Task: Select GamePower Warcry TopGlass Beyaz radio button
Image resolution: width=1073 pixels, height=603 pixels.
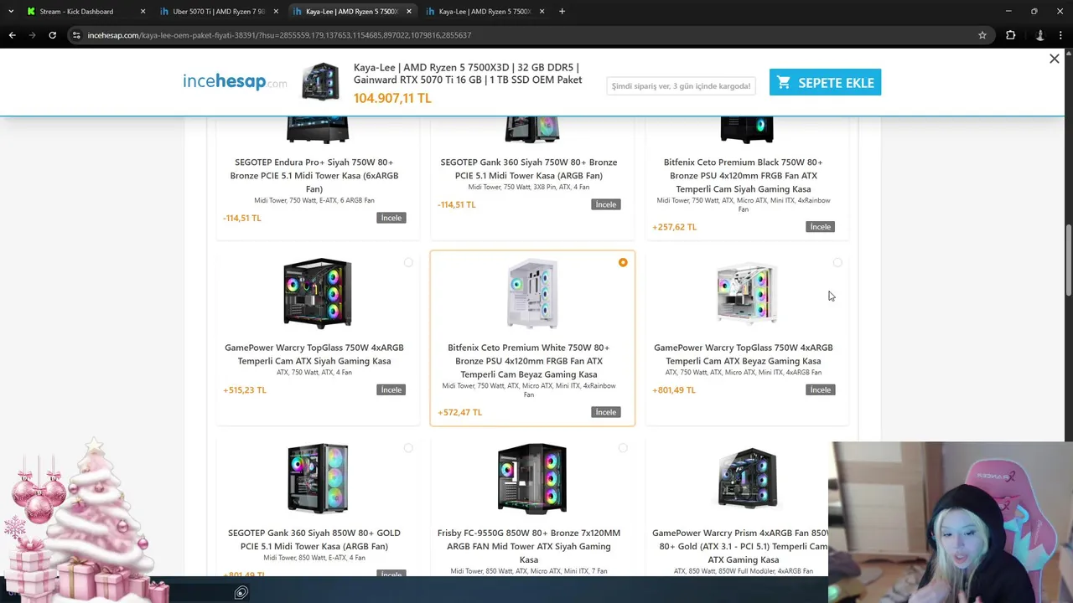Action: point(837,262)
